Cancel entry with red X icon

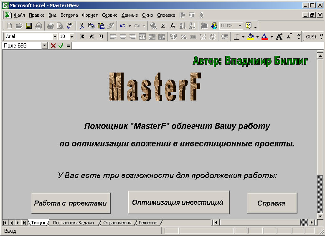tap(53, 46)
